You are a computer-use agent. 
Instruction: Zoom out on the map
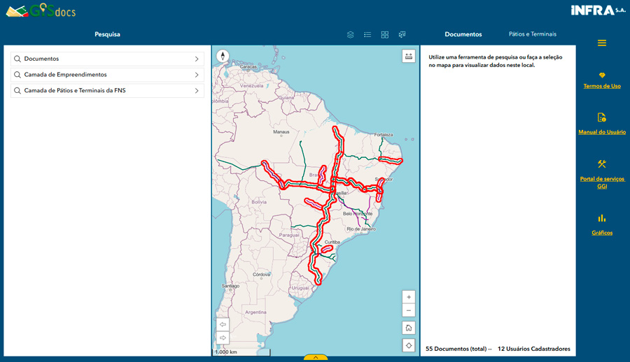(x=409, y=310)
